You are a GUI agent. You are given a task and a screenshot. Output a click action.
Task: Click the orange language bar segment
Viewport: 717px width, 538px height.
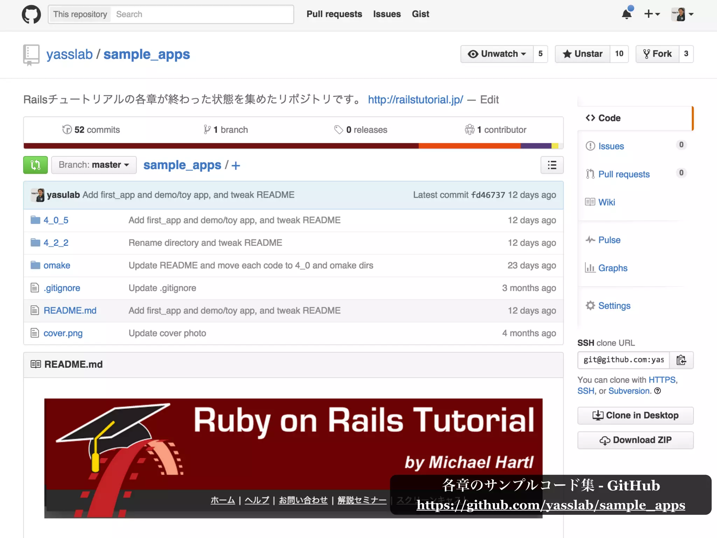[469, 146]
